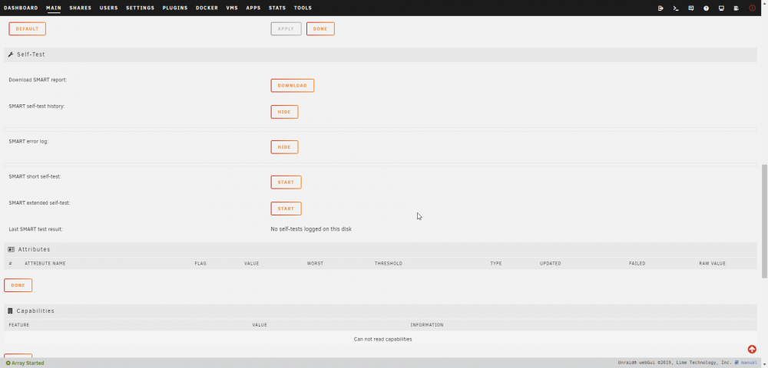Hide the SMART self-test history
Screen dimensions: 768x368
(285, 112)
